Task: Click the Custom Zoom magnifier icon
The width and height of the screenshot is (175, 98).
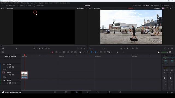Action: pyautogui.click(x=109, y=52)
